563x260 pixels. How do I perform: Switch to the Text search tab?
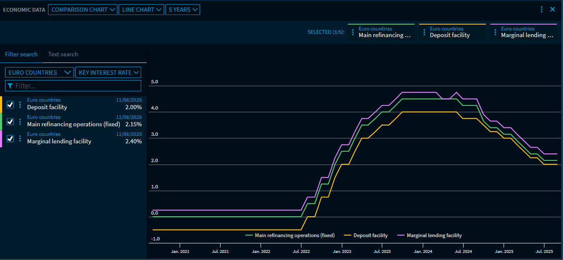(x=63, y=54)
